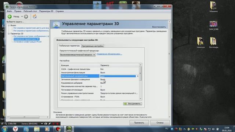Click RU language indicator in tray
Viewport: 235px width, 132px height.
coord(167,129)
